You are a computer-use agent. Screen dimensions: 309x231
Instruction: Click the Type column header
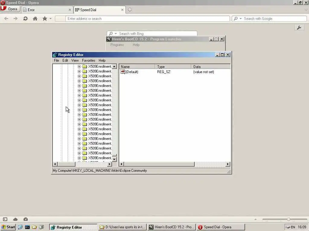[173, 66]
